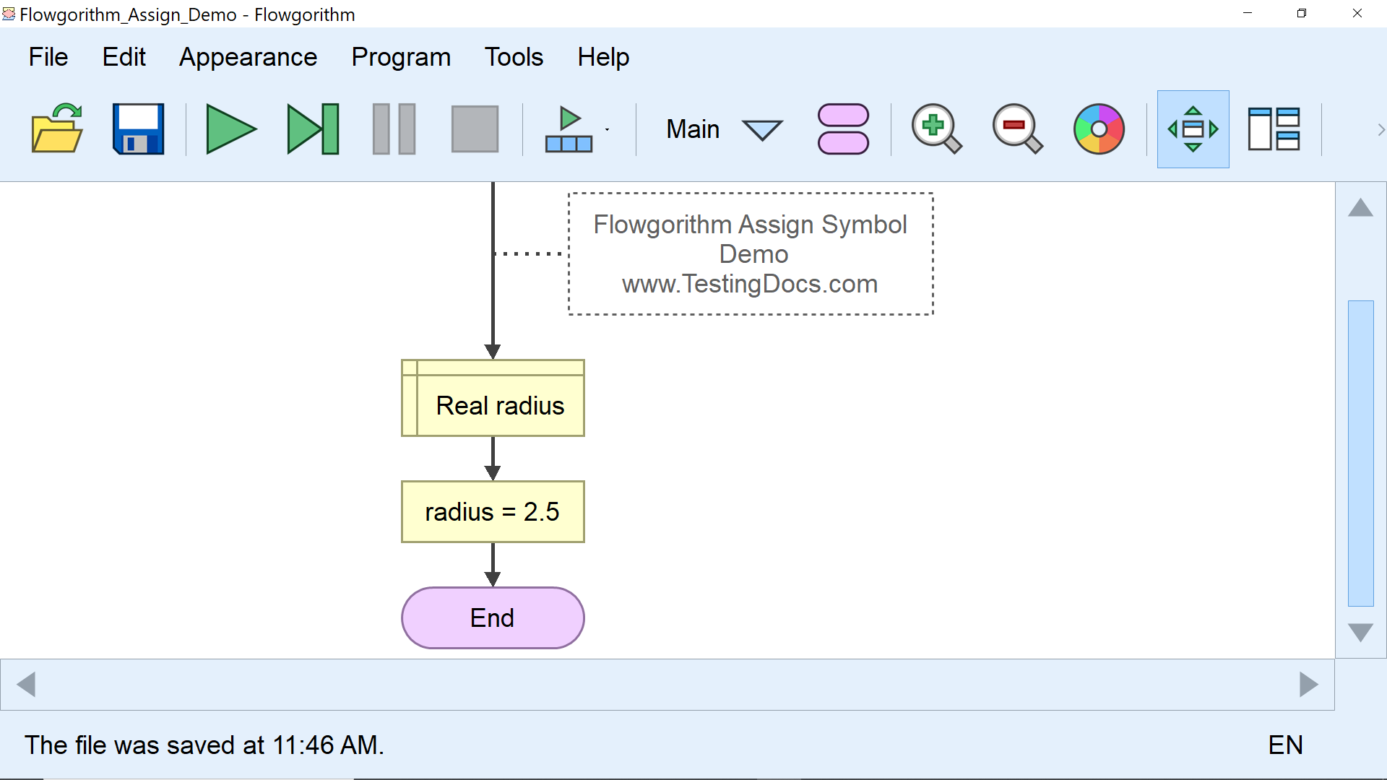Expand the run speed dropdown arrow
This screenshot has width=1387, height=780.
(x=607, y=130)
